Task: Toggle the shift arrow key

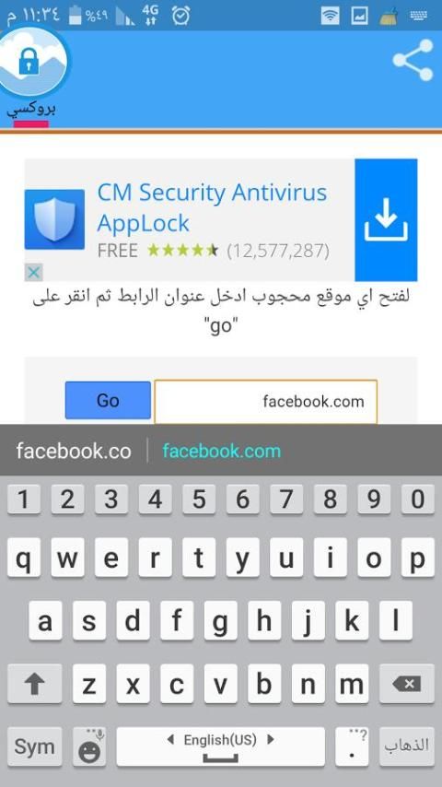Action: coord(35,683)
